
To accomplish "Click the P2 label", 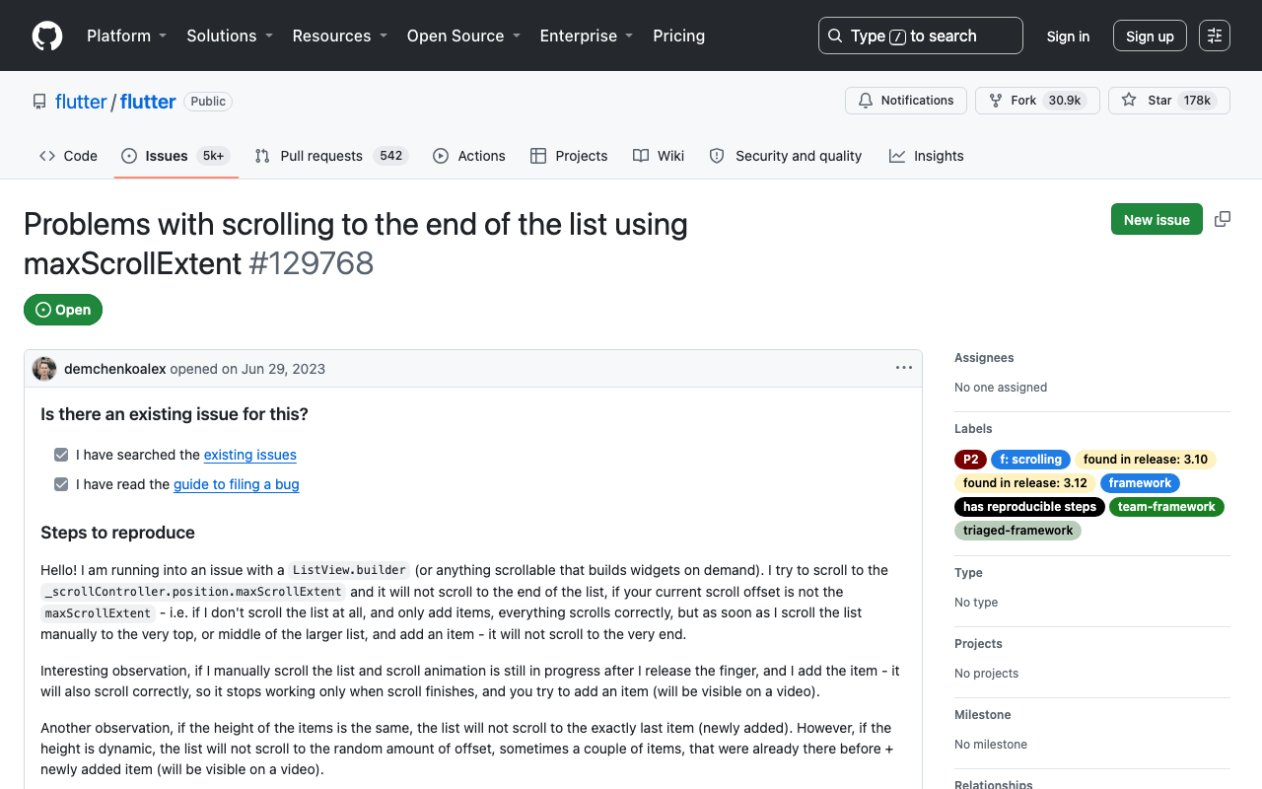I will 971,460.
